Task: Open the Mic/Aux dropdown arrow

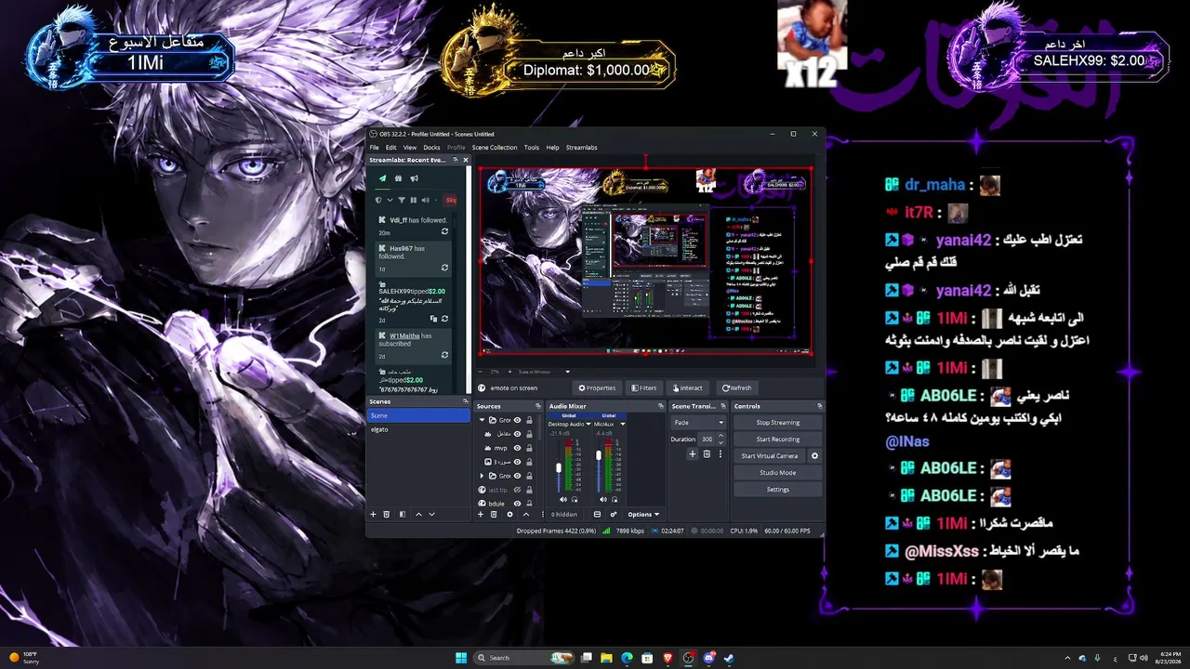Action: (622, 424)
